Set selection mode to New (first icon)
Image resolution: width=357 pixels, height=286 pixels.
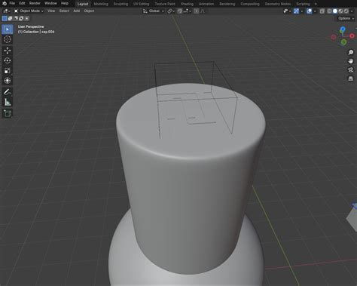[x=5, y=18]
